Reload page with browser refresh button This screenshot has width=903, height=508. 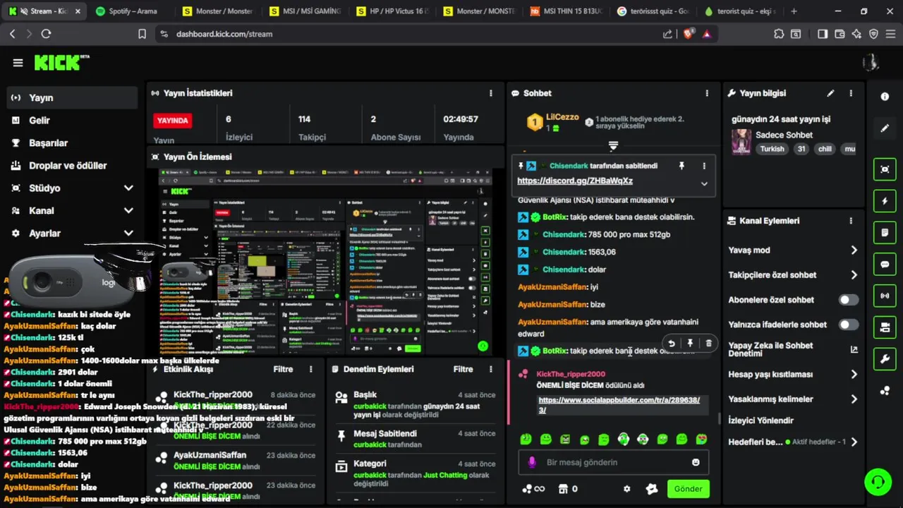(x=46, y=34)
